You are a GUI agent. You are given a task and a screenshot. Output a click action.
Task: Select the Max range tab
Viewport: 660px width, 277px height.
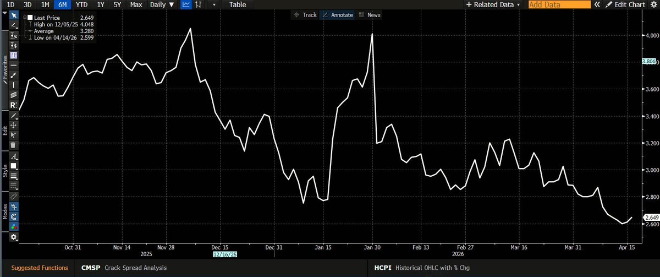click(136, 4)
